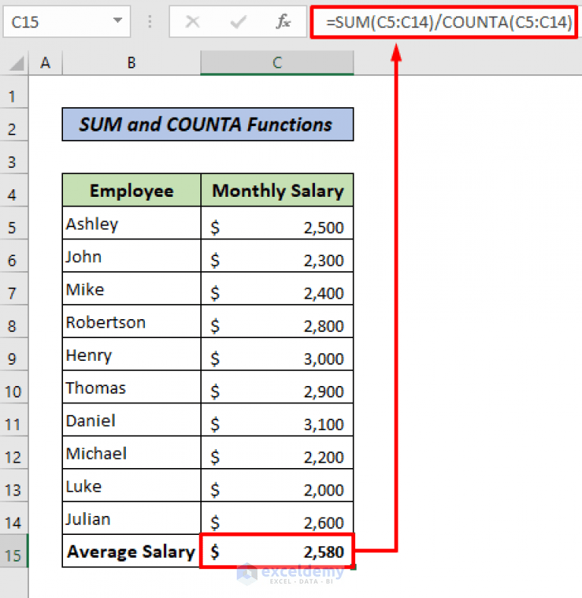This screenshot has height=598, width=582.
Task: Cancel formula entry with the X icon
Action: (x=193, y=22)
